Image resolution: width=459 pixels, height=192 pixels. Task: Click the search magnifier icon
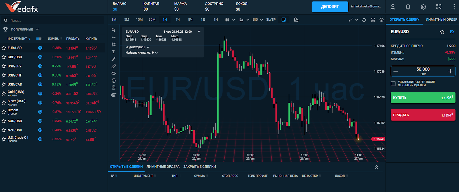coord(6,21)
